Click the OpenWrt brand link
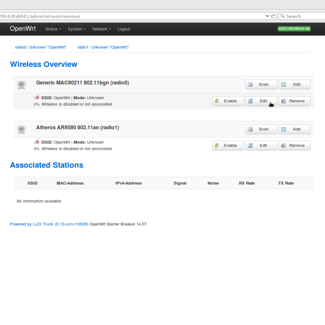 [23, 29]
